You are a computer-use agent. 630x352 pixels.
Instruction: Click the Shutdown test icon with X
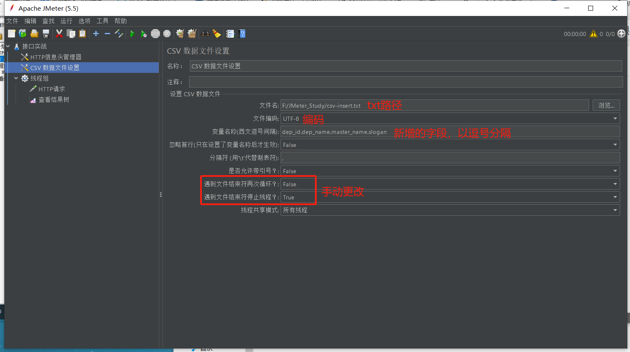pos(167,34)
